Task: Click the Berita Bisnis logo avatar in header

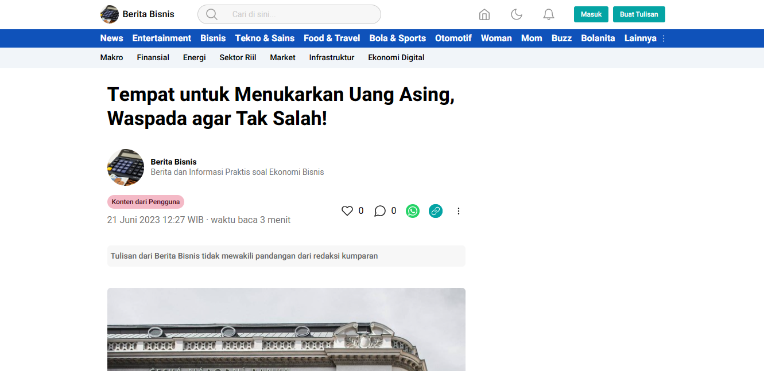Action: click(110, 14)
